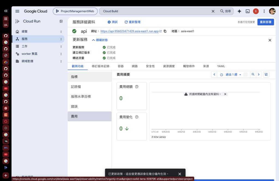
Task: Select 錯誤 in observability menu
Action: [x=89, y=106]
